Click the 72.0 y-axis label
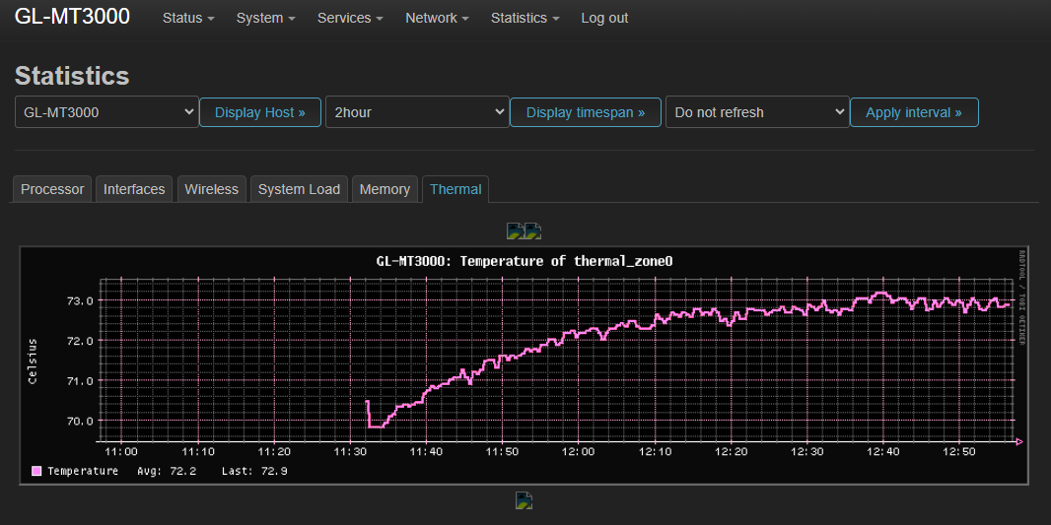Image resolution: width=1051 pixels, height=525 pixels. [x=79, y=341]
